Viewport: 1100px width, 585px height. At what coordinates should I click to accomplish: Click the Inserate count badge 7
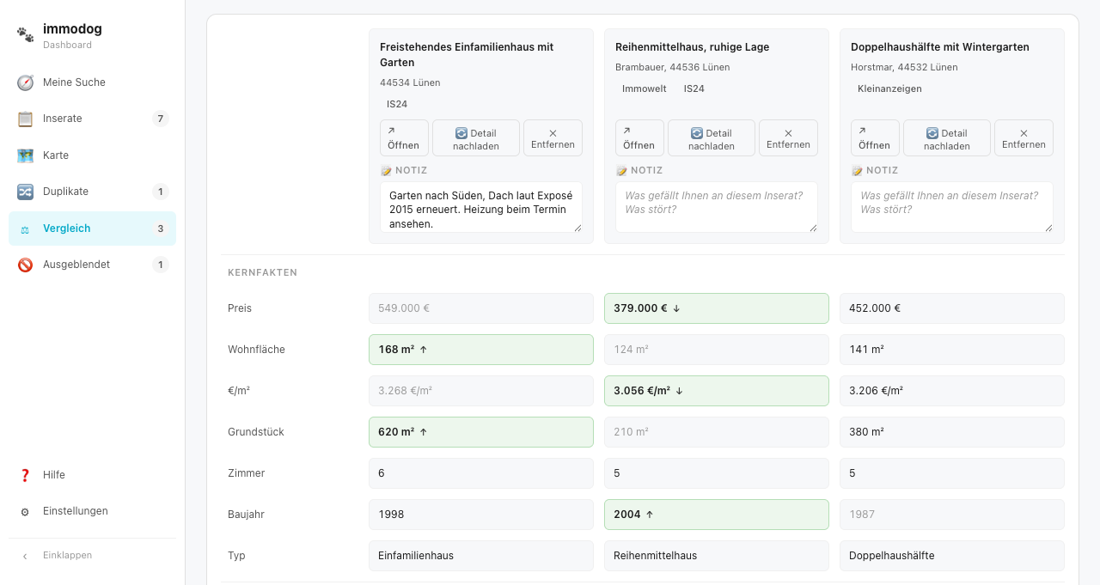[161, 119]
